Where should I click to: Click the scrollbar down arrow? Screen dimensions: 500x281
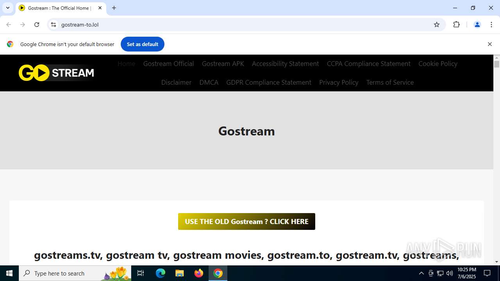pyautogui.click(x=496, y=262)
